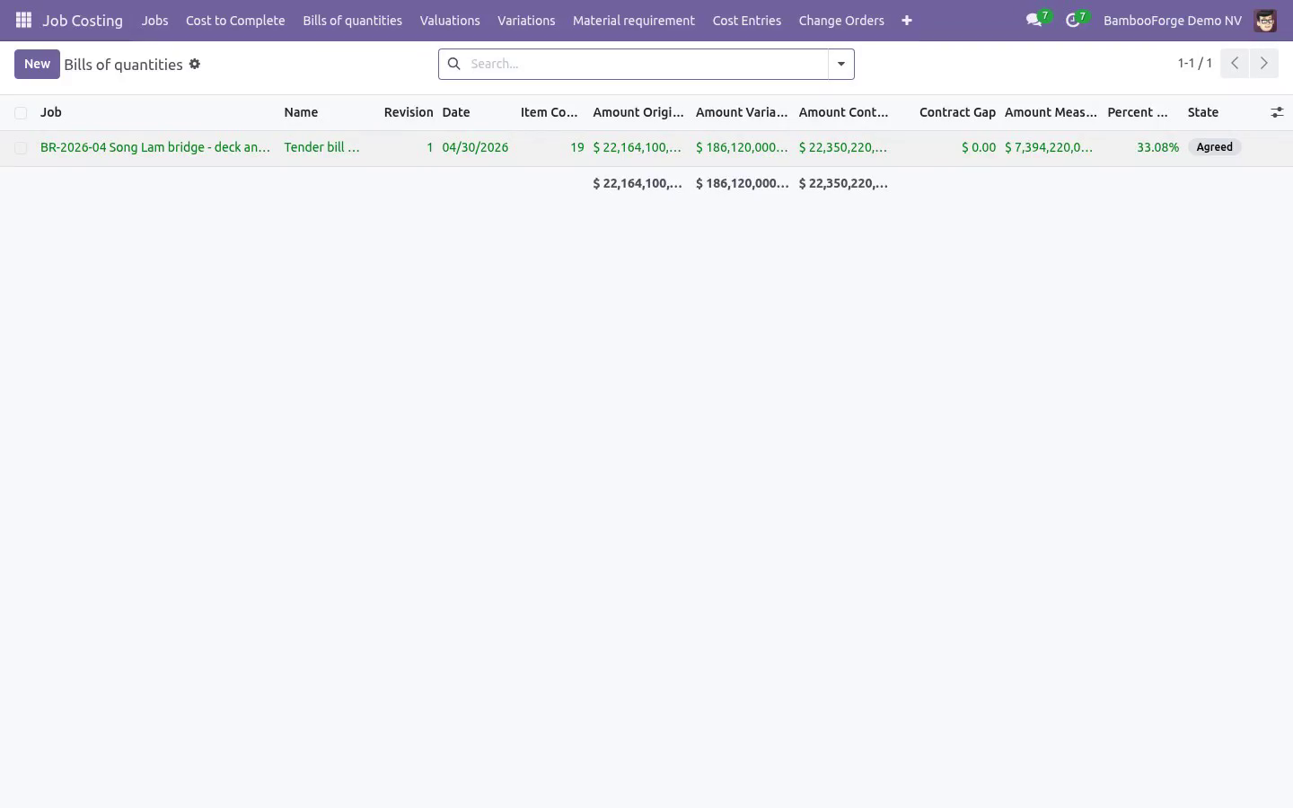1293x808 pixels.
Task: Go to the next page arrow
Action: (x=1263, y=63)
